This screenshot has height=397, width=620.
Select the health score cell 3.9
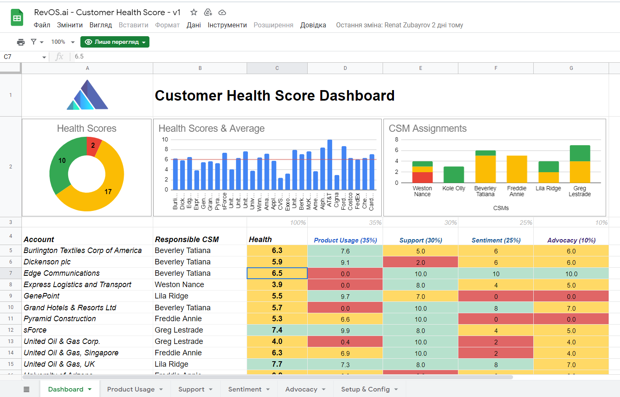pyautogui.click(x=277, y=285)
